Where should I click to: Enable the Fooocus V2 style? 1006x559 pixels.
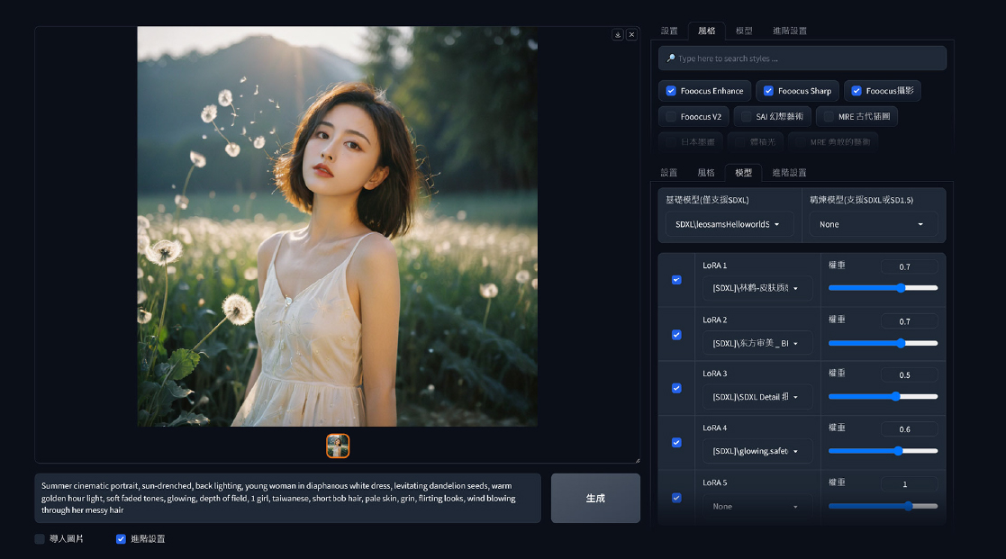[x=671, y=117]
